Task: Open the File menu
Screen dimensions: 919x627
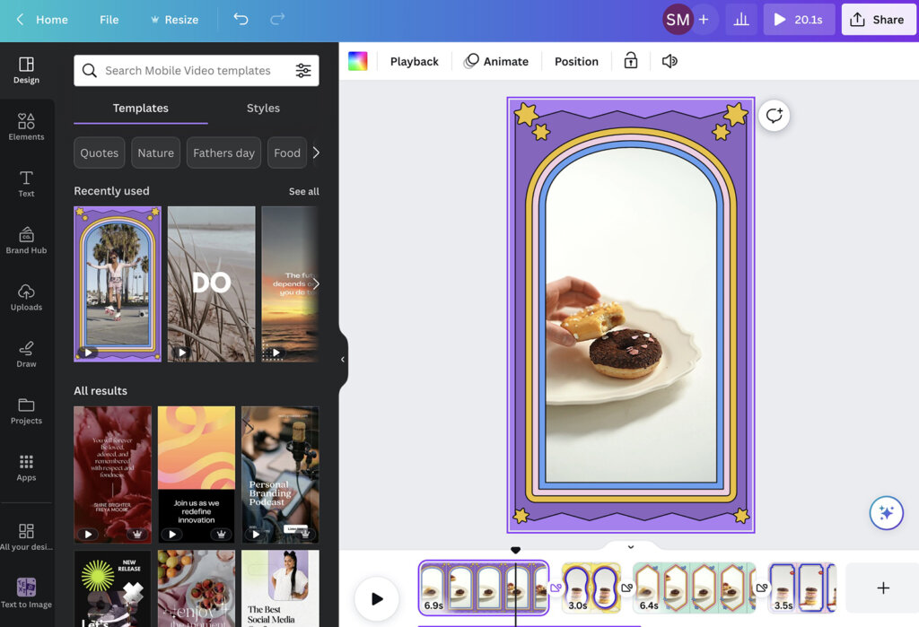Action: point(109,19)
